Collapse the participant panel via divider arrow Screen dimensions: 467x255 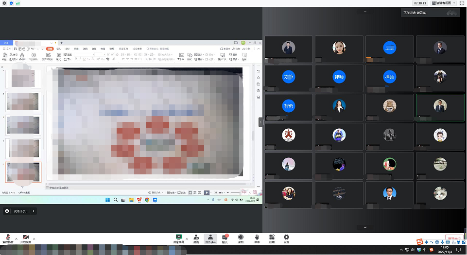pyautogui.click(x=260, y=122)
